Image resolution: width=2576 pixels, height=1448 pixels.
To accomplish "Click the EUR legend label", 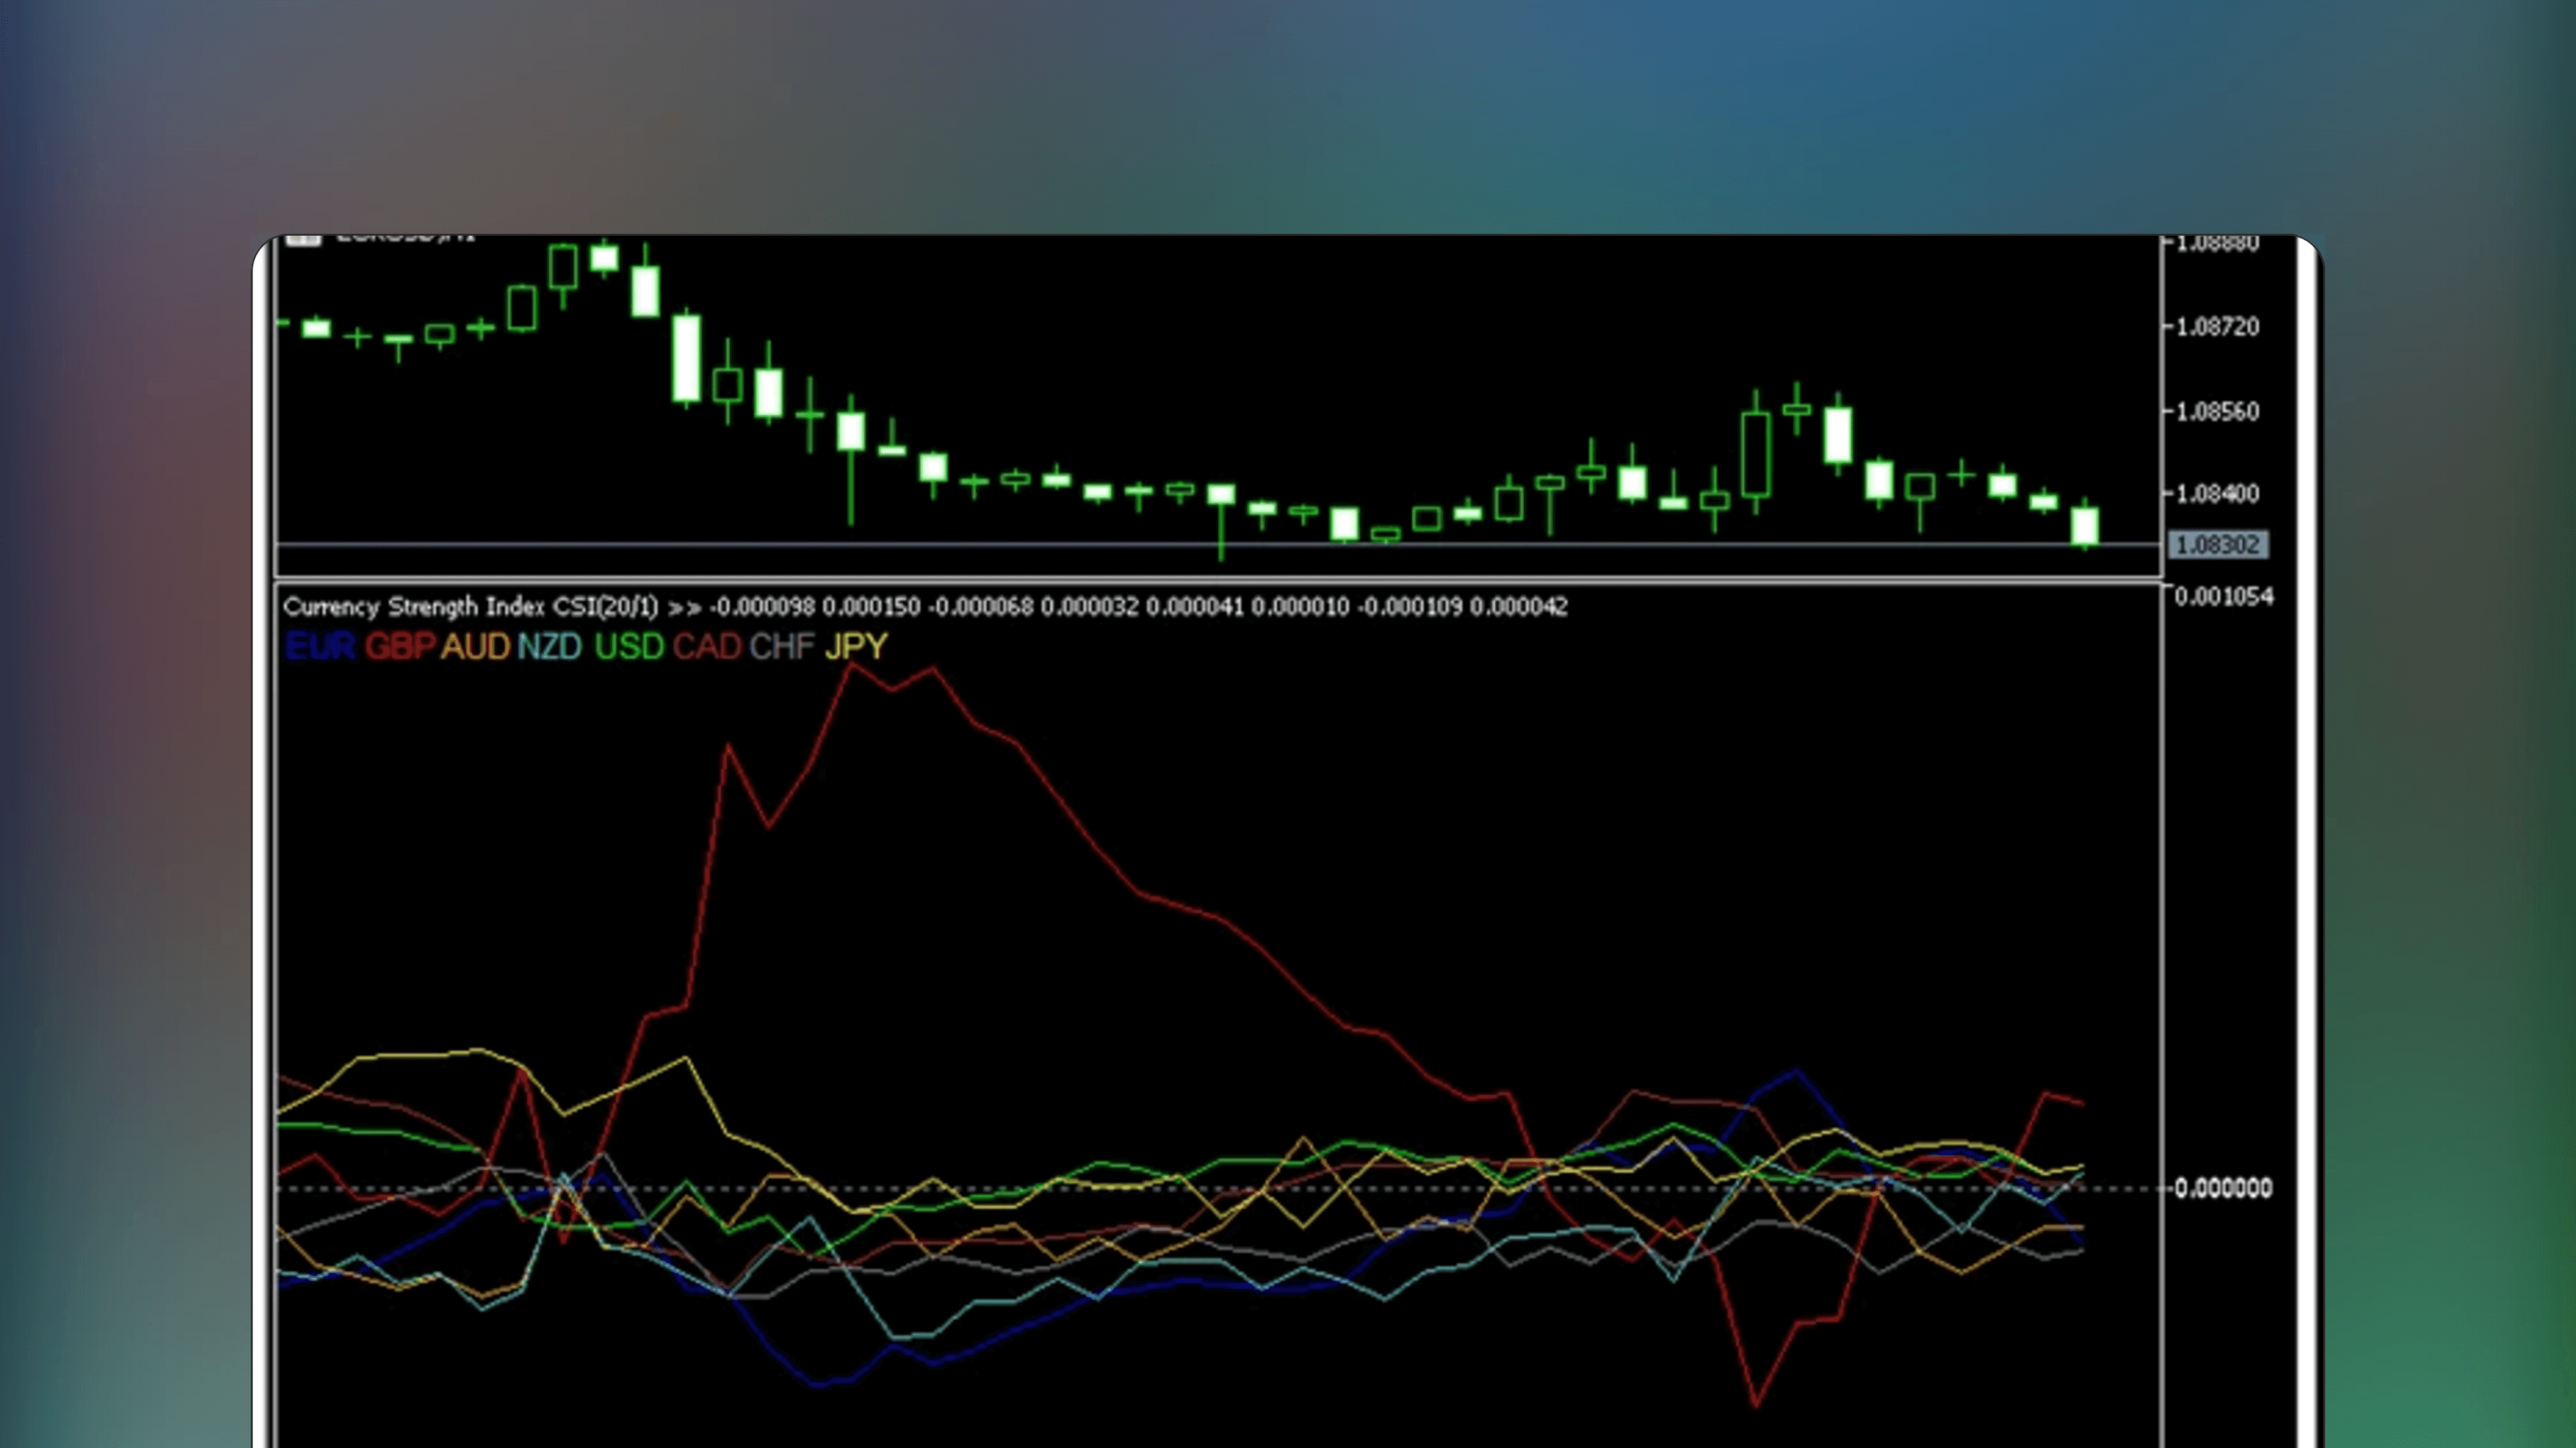I will pyautogui.click(x=320, y=647).
